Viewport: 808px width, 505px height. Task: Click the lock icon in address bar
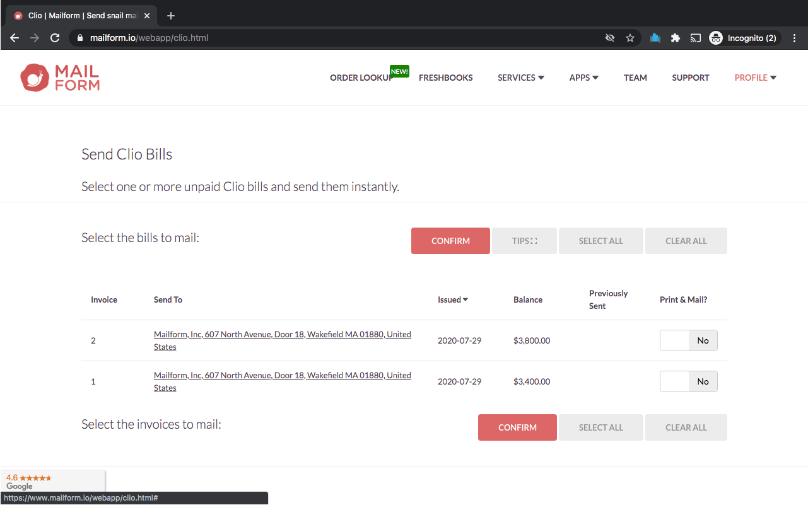click(79, 38)
